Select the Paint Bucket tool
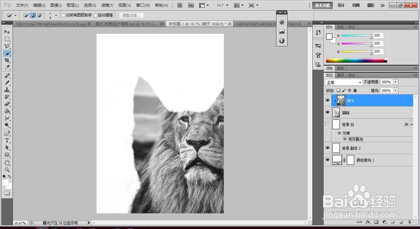 pos(7,111)
